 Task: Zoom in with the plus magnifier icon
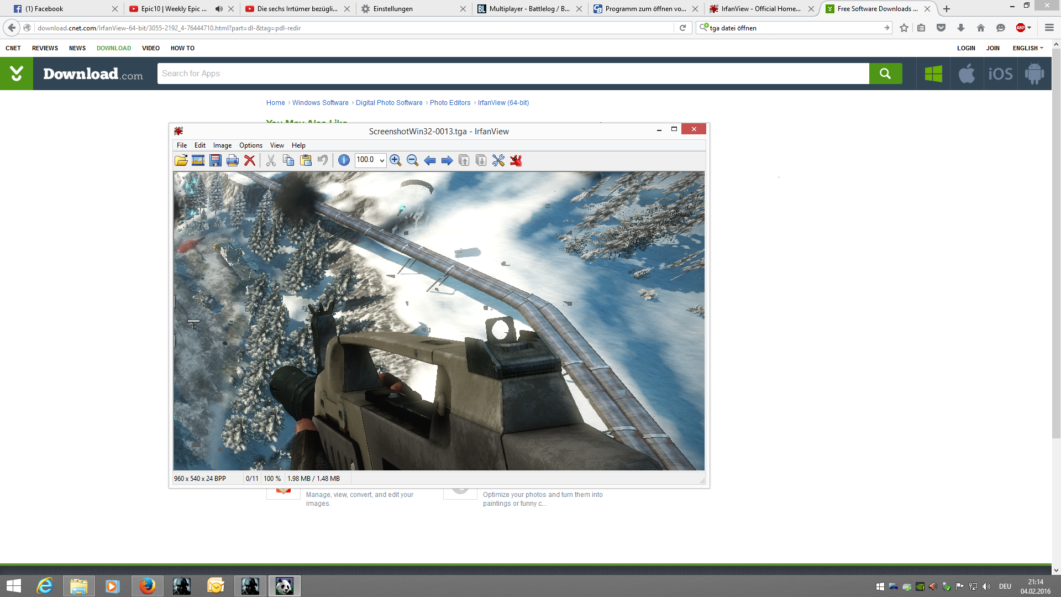click(x=395, y=160)
